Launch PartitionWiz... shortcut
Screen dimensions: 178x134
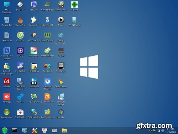(47, 114)
